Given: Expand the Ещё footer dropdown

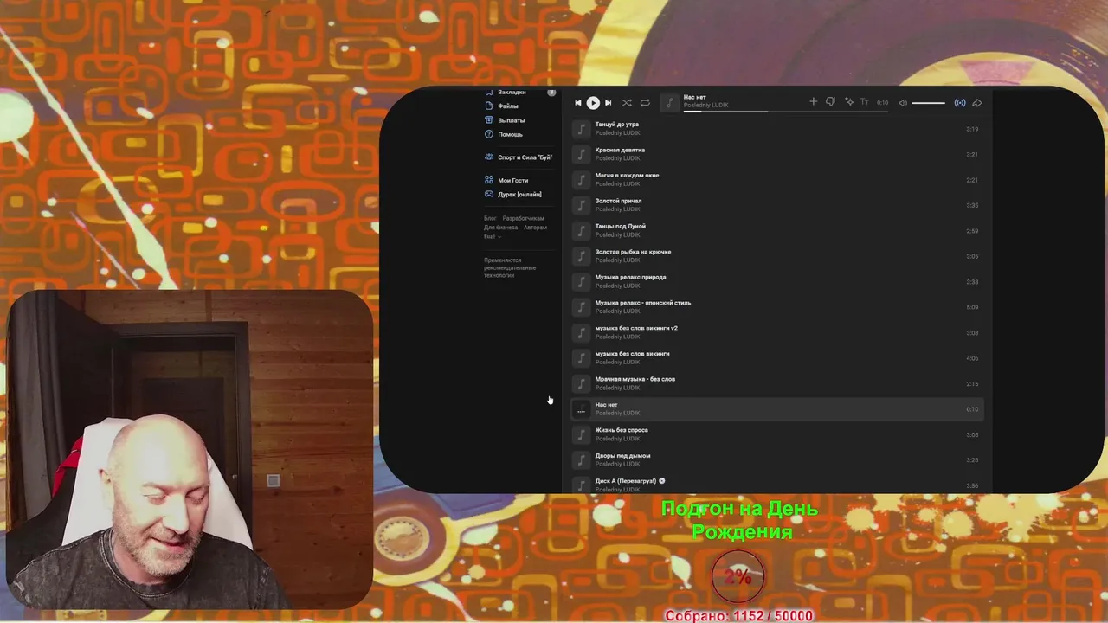Looking at the screenshot, I should pyautogui.click(x=492, y=236).
